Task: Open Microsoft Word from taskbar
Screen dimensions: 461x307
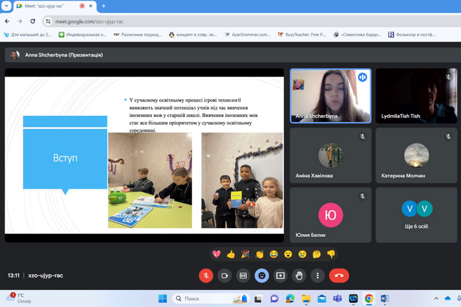Action: (x=385, y=298)
